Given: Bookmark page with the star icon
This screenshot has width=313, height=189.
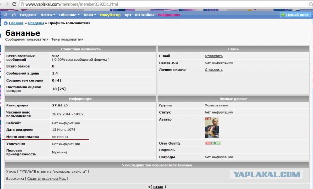Looking at the screenshot, I should click(311, 4).
